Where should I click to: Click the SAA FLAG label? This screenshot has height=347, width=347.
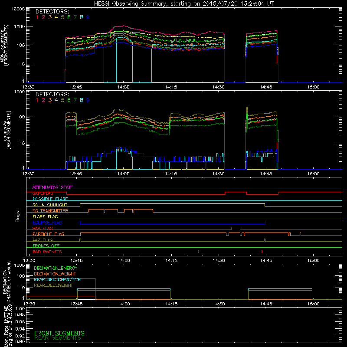point(43,228)
